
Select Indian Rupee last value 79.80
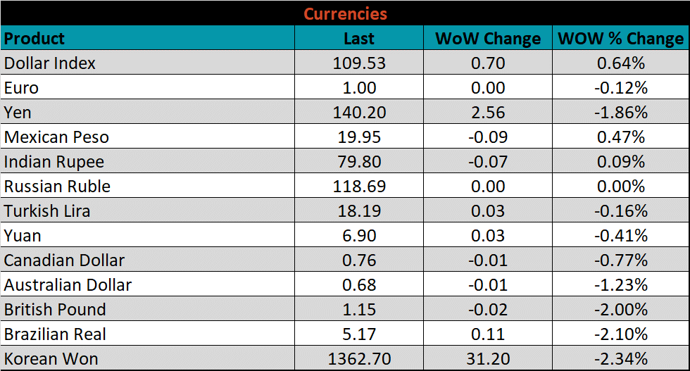tap(359, 162)
